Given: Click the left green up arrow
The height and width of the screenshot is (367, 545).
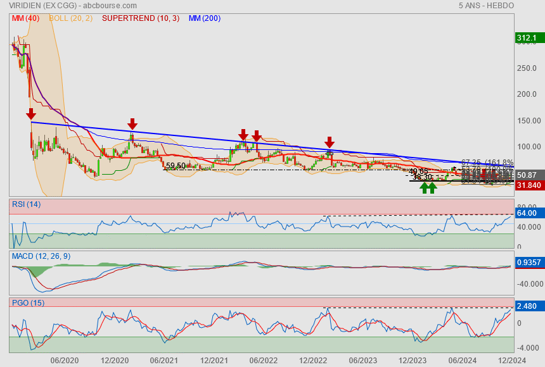Looking at the screenshot, I should [423, 187].
